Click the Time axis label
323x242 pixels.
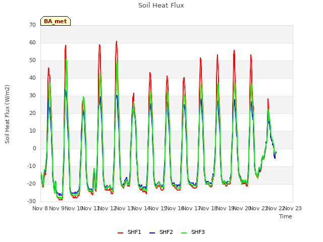pyautogui.click(x=286, y=216)
